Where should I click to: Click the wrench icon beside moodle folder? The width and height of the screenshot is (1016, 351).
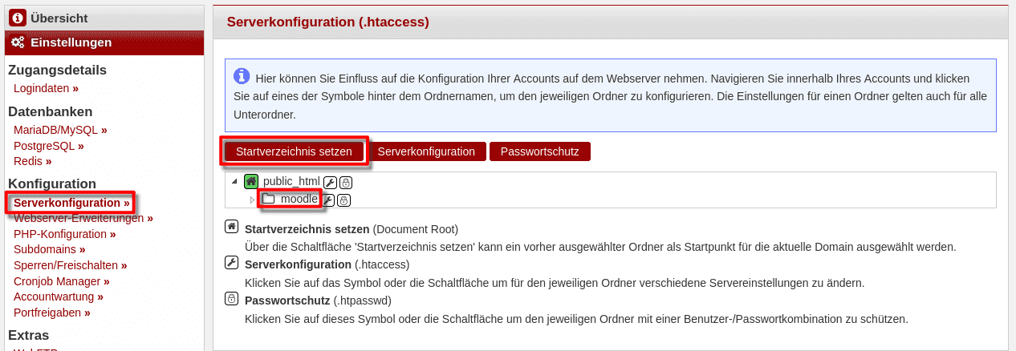328,200
